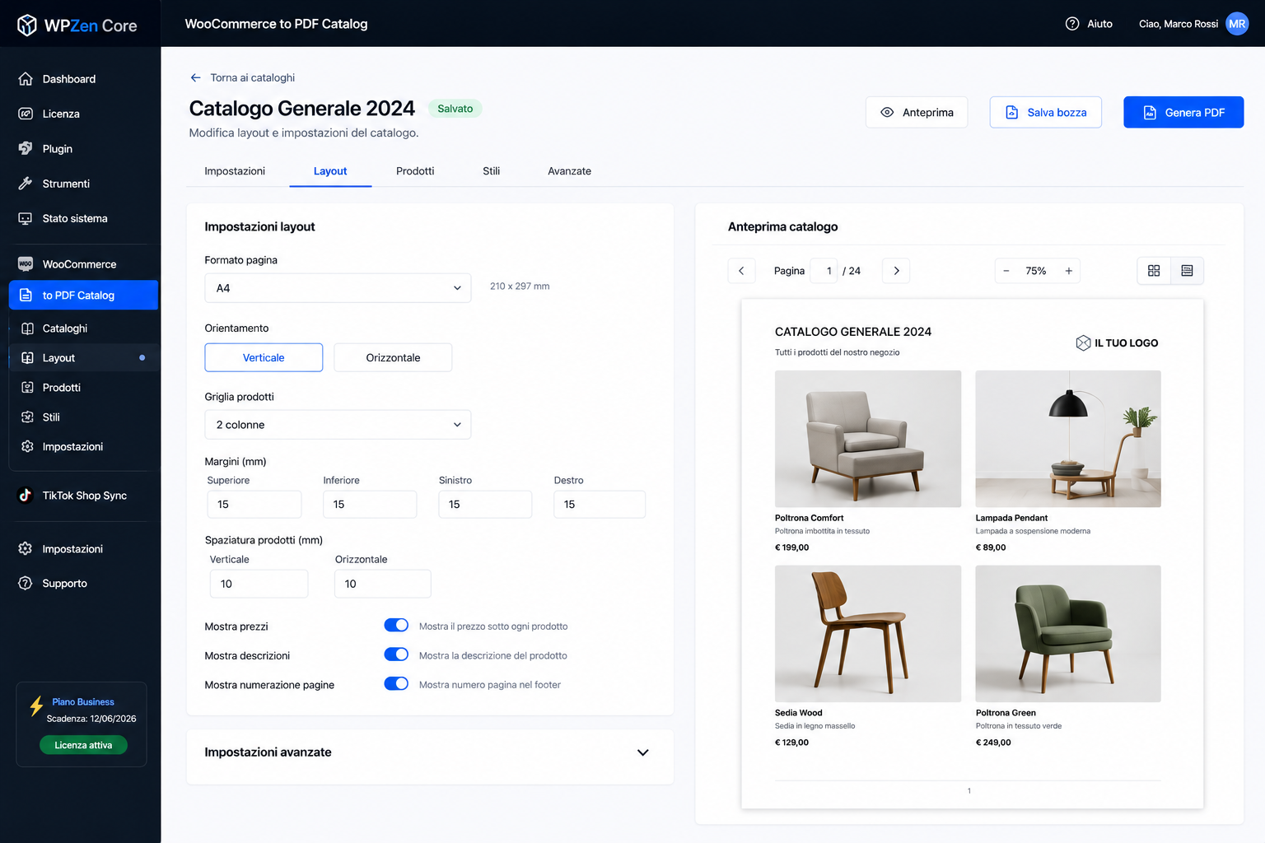The image size is (1265, 843).
Task: Click the Sinistro margin field
Action: point(485,504)
